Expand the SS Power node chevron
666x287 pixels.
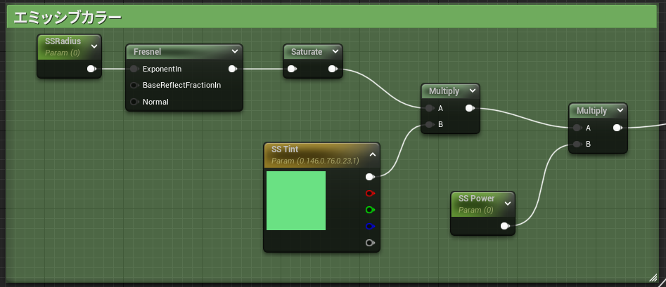pos(508,203)
